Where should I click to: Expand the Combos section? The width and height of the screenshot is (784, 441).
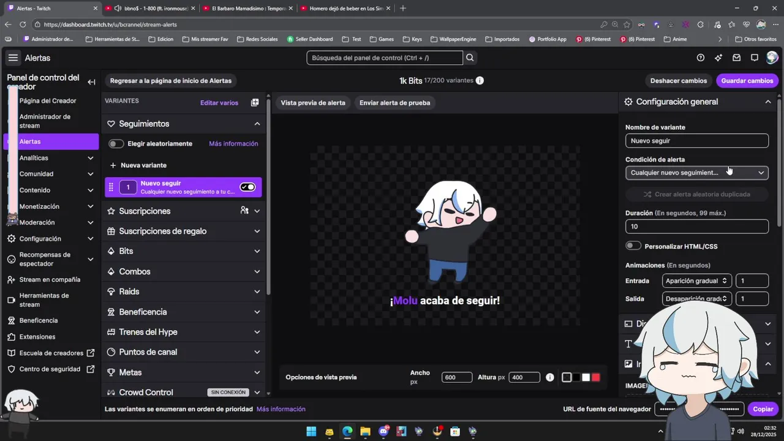tap(257, 271)
